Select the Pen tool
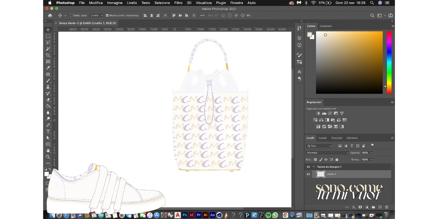 (48, 125)
